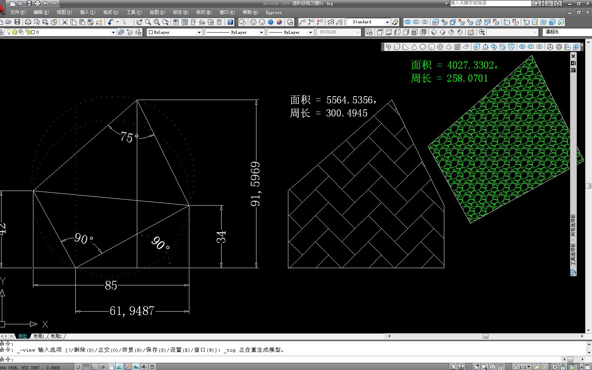
Task: Toggle the layer 0 on/off light bulb
Action: click(9, 32)
